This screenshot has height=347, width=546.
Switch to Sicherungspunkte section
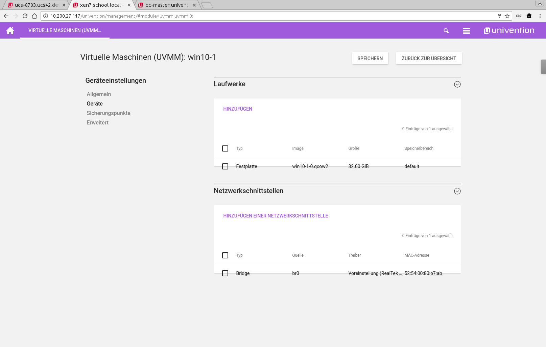point(109,113)
